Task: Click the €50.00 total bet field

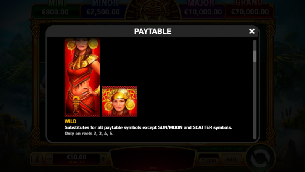Action: pyautogui.click(x=76, y=159)
